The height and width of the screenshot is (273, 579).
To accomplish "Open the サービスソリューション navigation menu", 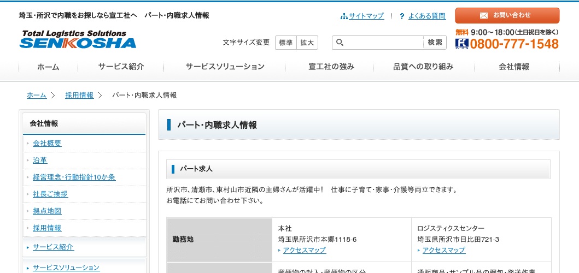I will pos(225,67).
